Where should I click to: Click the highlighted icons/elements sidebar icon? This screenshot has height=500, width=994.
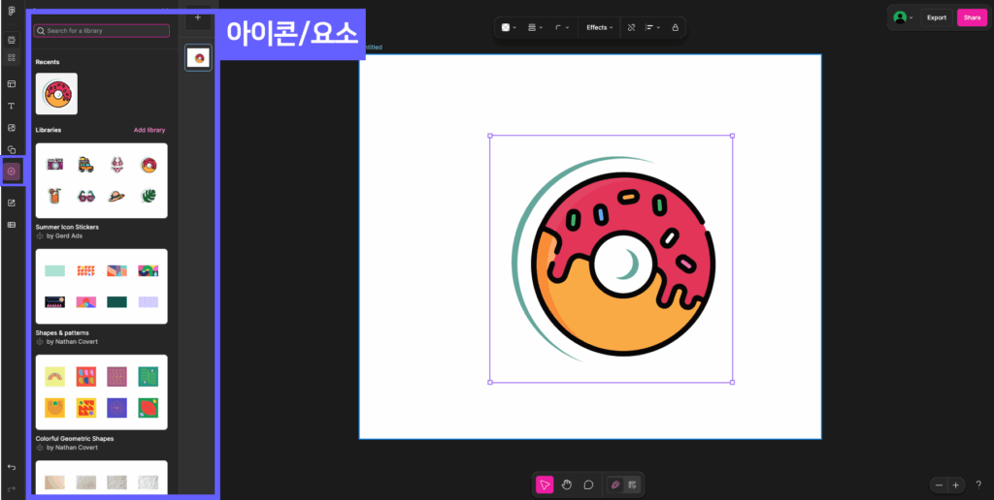12,171
